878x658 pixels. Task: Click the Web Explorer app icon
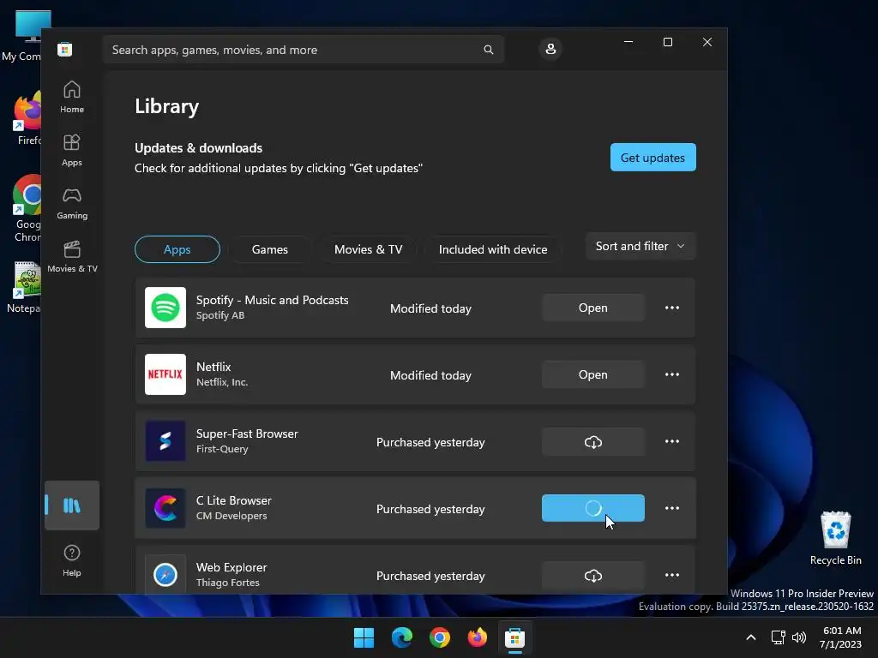pyautogui.click(x=165, y=575)
